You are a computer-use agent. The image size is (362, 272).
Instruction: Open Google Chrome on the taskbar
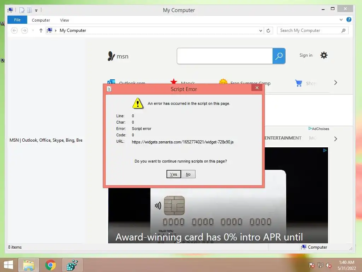(51, 265)
